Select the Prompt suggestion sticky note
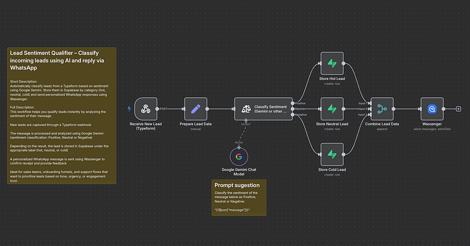This screenshot has height=246, width=470. point(239,197)
